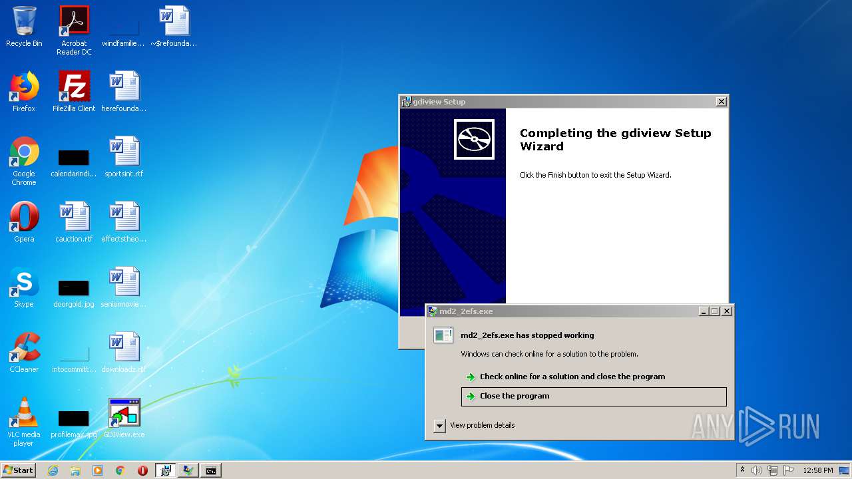
Task: Select the intocommitt desktop file
Action: [74, 358]
